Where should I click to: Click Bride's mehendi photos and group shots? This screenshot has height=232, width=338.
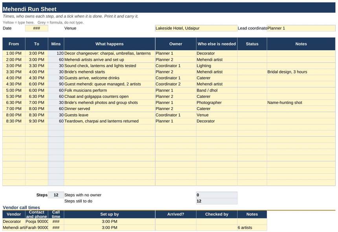point(110,103)
